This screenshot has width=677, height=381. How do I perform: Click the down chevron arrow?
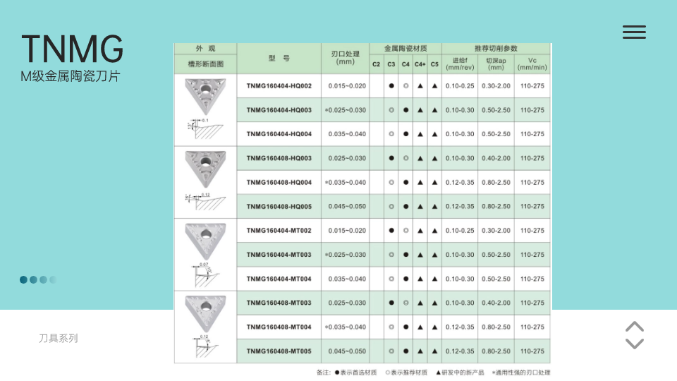coord(635,344)
